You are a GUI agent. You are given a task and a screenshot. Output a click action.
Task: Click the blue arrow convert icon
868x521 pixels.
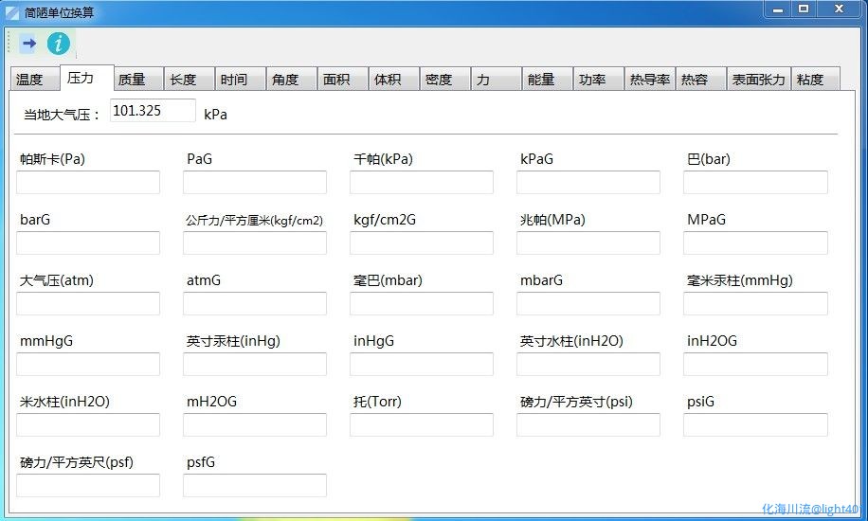[28, 44]
